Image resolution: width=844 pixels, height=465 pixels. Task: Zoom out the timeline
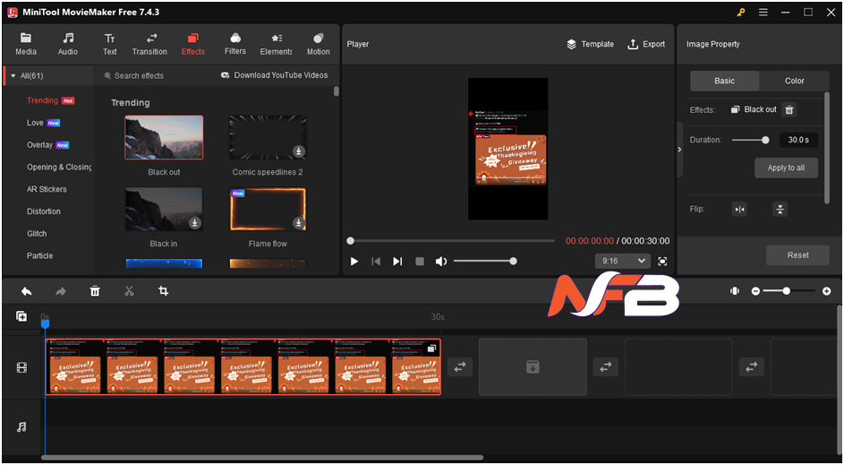(755, 291)
